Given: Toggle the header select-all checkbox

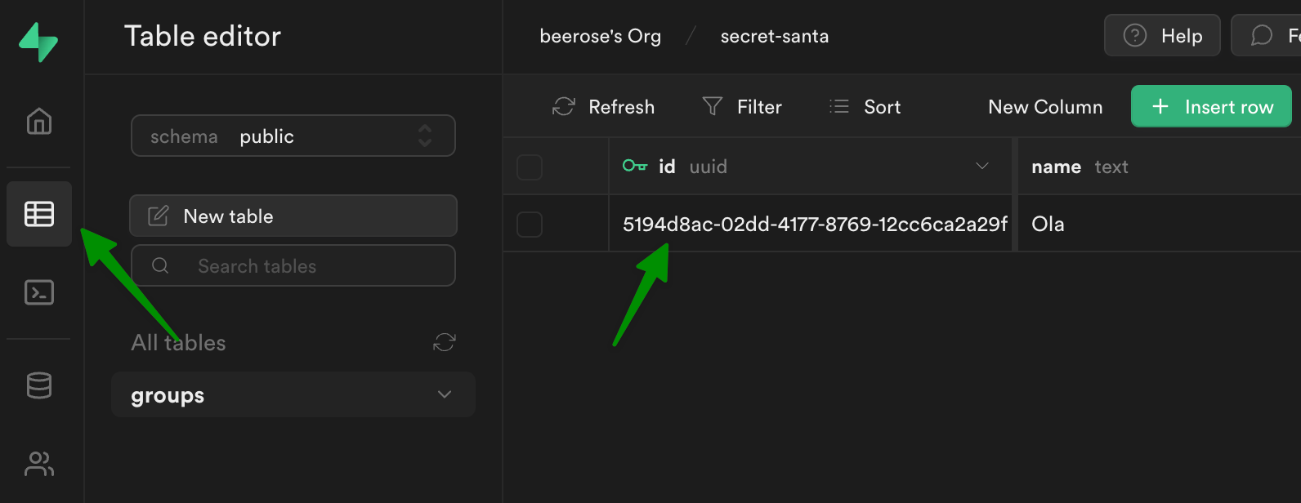Looking at the screenshot, I should point(530,167).
